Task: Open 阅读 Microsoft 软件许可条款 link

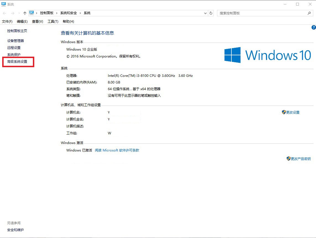Action: coord(117,150)
